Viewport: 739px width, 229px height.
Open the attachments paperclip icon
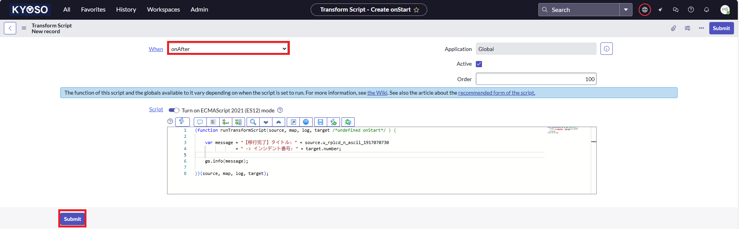coord(673,28)
